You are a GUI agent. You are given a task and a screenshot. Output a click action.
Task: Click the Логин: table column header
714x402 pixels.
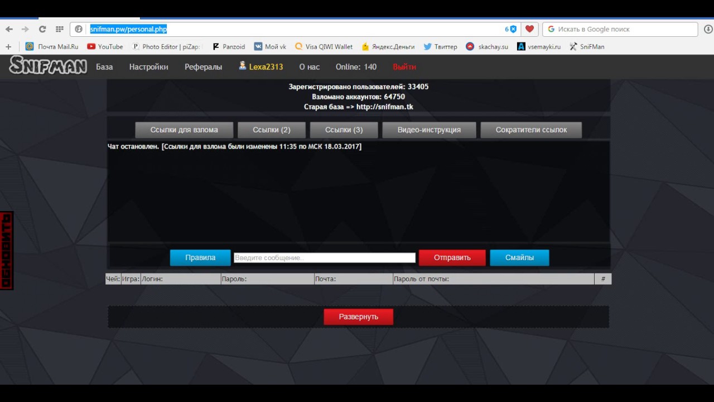[181, 279]
